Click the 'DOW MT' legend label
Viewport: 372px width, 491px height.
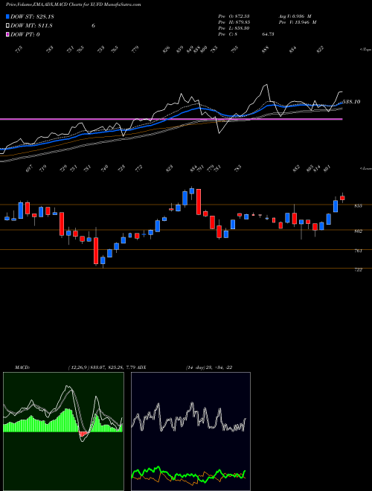pyautogui.click(x=31, y=26)
